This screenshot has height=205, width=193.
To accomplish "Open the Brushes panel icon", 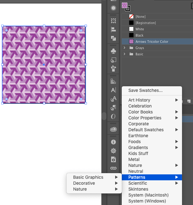I will click(x=113, y=68).
